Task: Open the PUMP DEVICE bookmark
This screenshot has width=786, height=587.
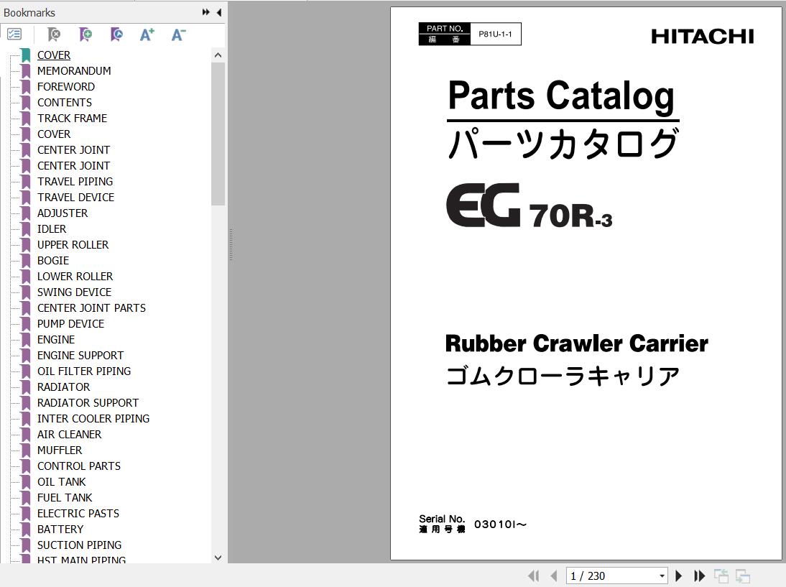Action: tap(70, 323)
